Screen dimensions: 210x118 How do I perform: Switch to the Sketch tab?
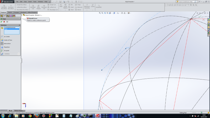pyautogui.click(x=10, y=12)
